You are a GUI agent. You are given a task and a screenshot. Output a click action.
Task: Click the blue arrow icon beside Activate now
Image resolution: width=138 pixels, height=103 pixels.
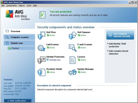click(48, 60)
